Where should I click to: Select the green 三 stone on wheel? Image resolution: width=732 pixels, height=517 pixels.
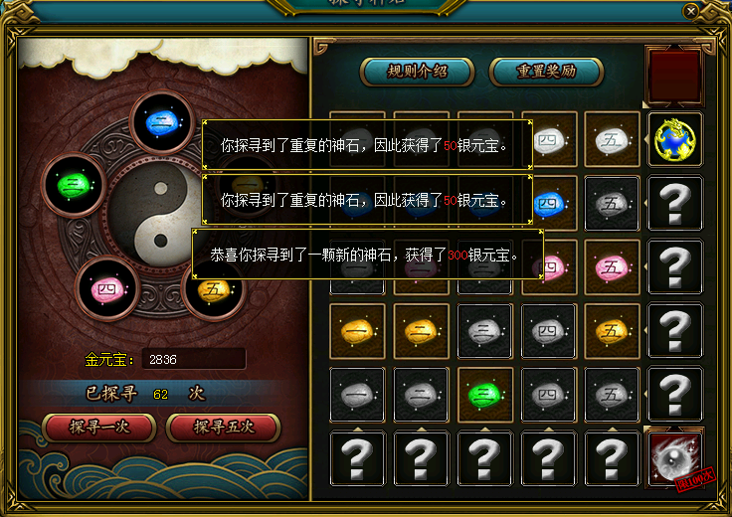[x=74, y=185]
